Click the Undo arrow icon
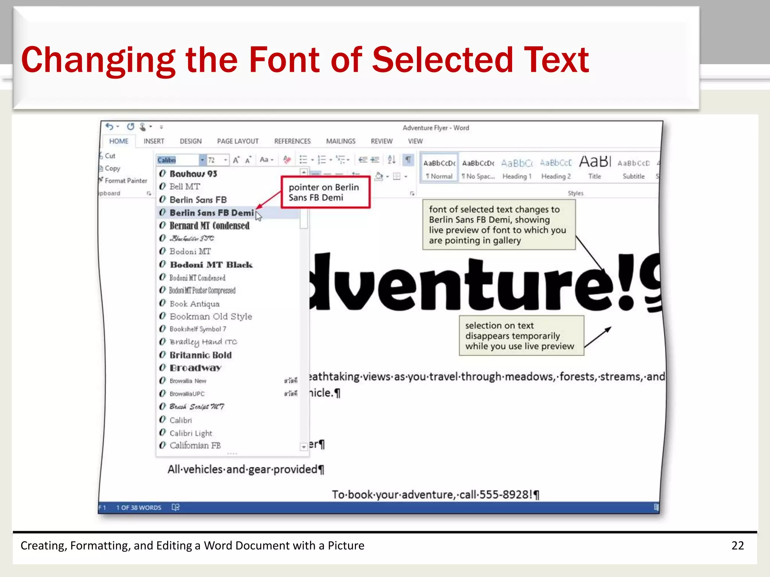Screen dimensions: 770x577 [109, 127]
